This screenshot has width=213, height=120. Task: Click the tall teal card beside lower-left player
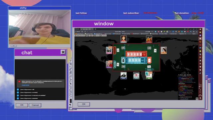[114, 64]
